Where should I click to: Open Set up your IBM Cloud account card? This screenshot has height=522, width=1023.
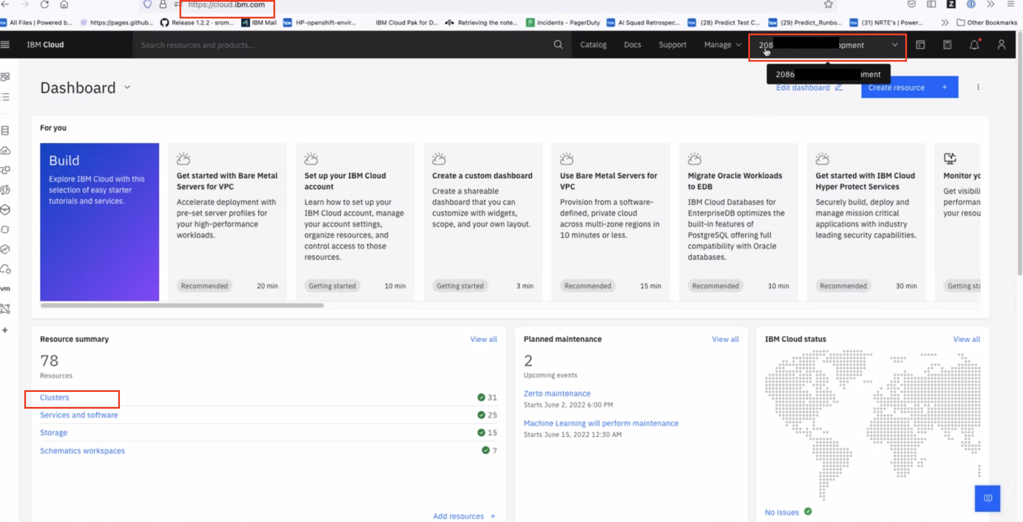click(x=355, y=222)
